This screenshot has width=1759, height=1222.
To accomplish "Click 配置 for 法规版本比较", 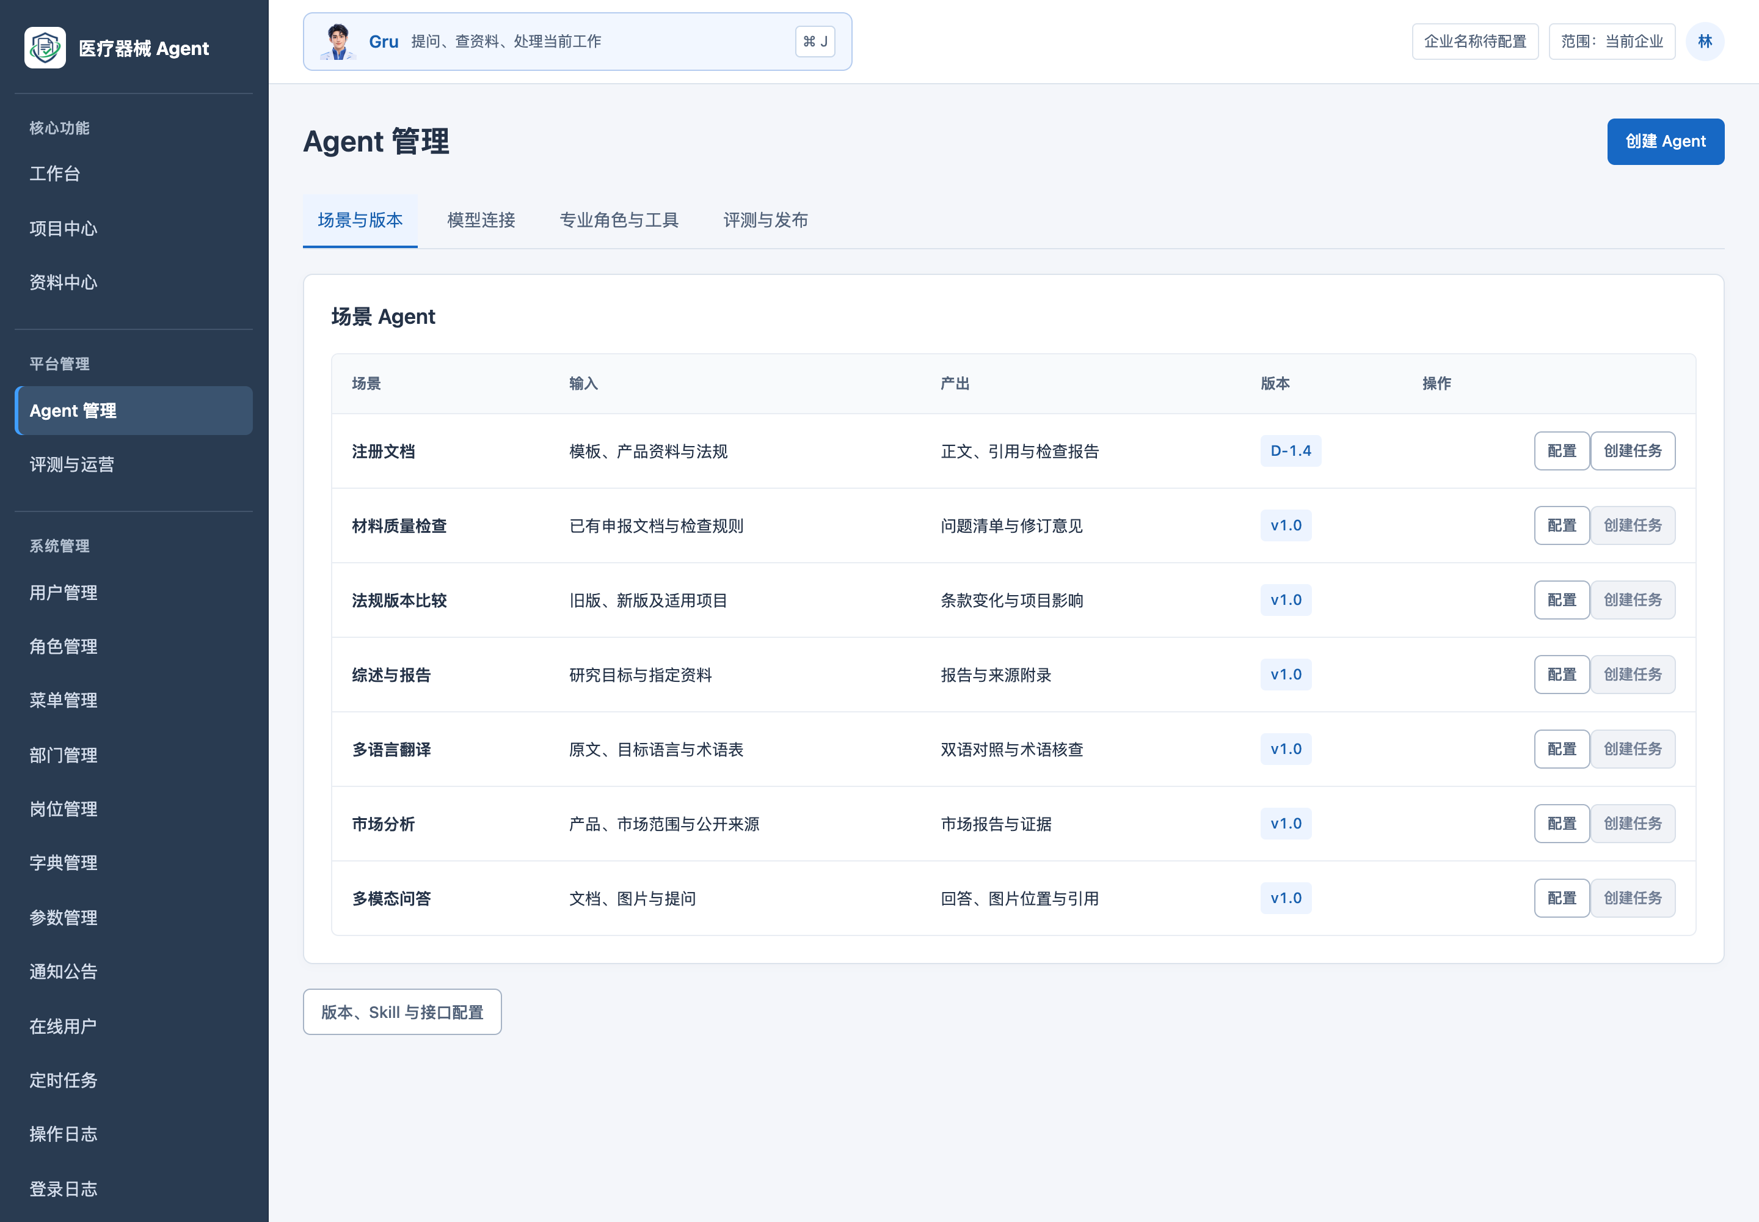I will (1562, 599).
